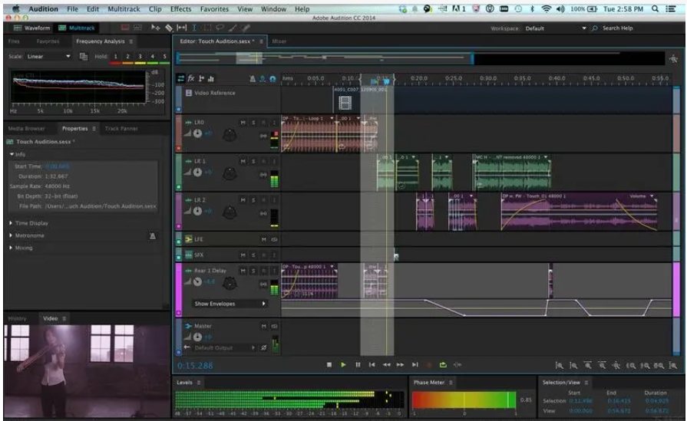687x421 pixels.
Task: Toggle loop playback icon
Action: [443, 364]
